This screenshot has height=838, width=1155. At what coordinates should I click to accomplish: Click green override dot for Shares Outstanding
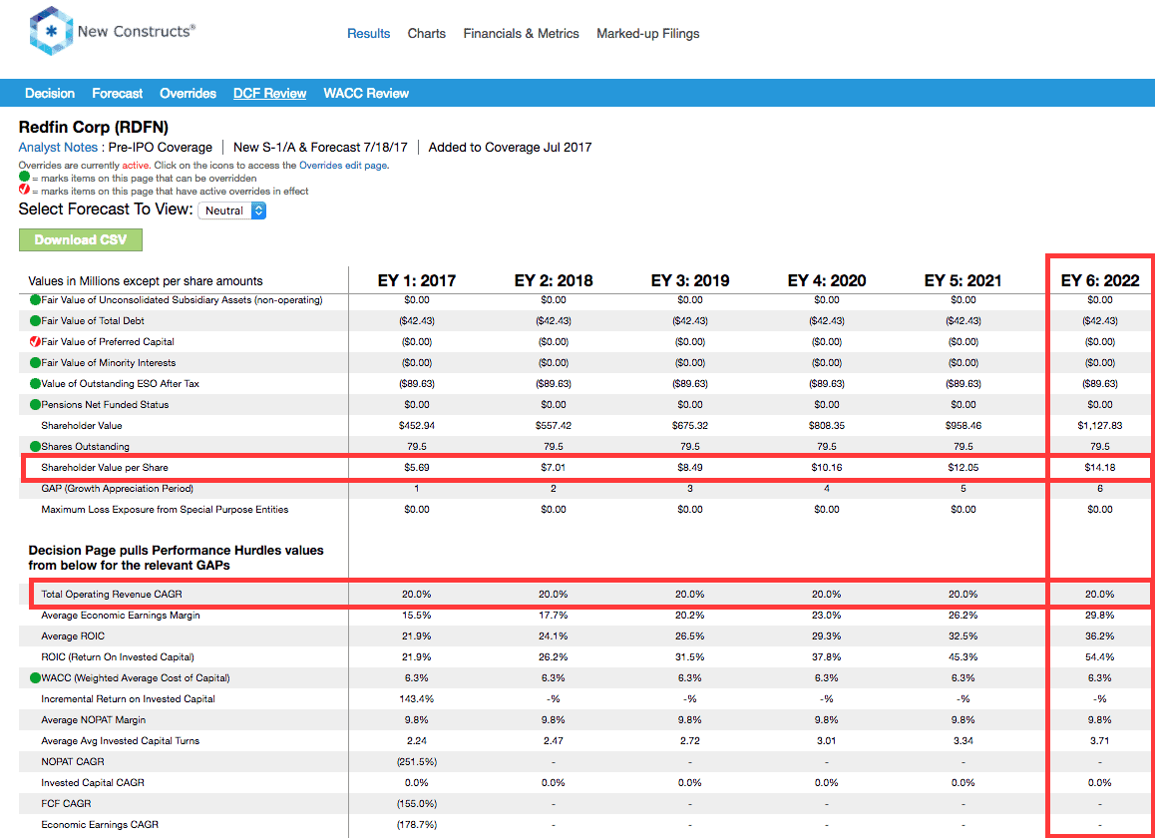pos(35,446)
